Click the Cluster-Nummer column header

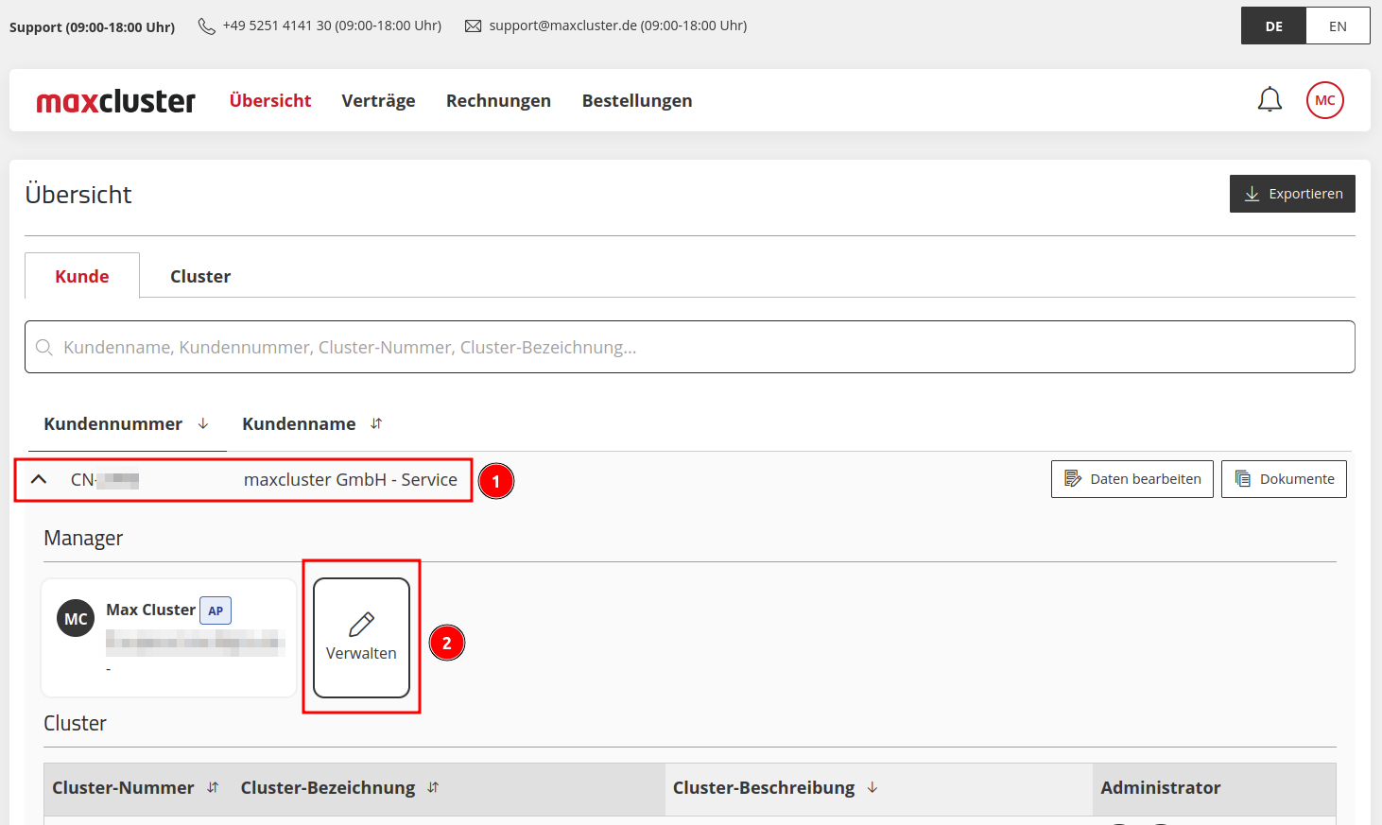click(123, 787)
